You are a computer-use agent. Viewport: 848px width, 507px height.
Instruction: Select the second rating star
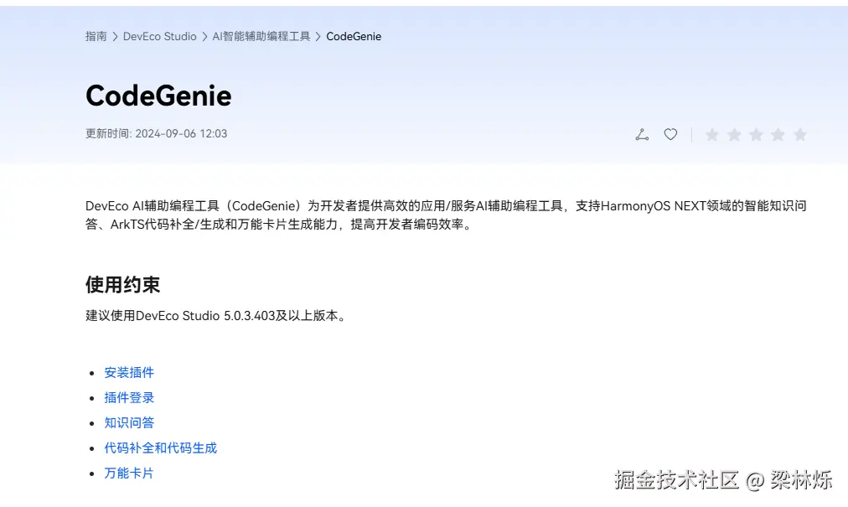click(734, 134)
